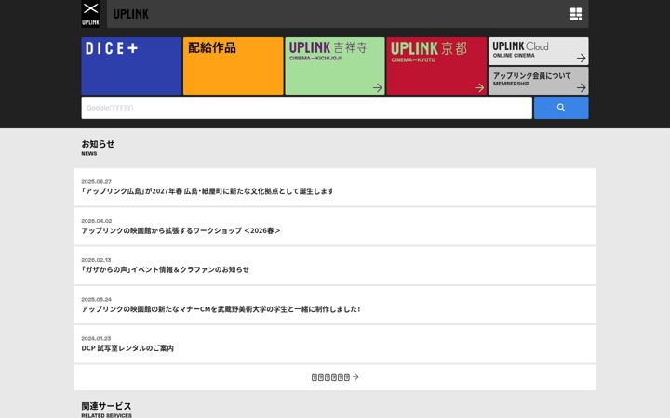Image resolution: width=670 pixels, height=418 pixels.
Task: Click UPLINK header title text
Action: coord(131,14)
